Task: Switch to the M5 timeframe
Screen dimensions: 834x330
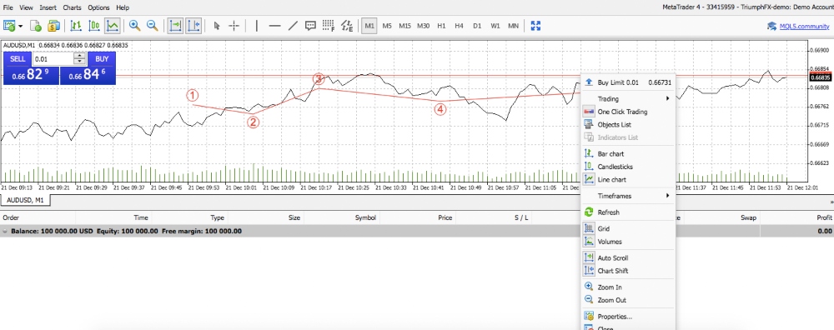Action: (387, 26)
